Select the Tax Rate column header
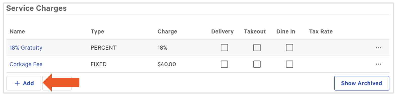The image size is (396, 96). click(321, 31)
